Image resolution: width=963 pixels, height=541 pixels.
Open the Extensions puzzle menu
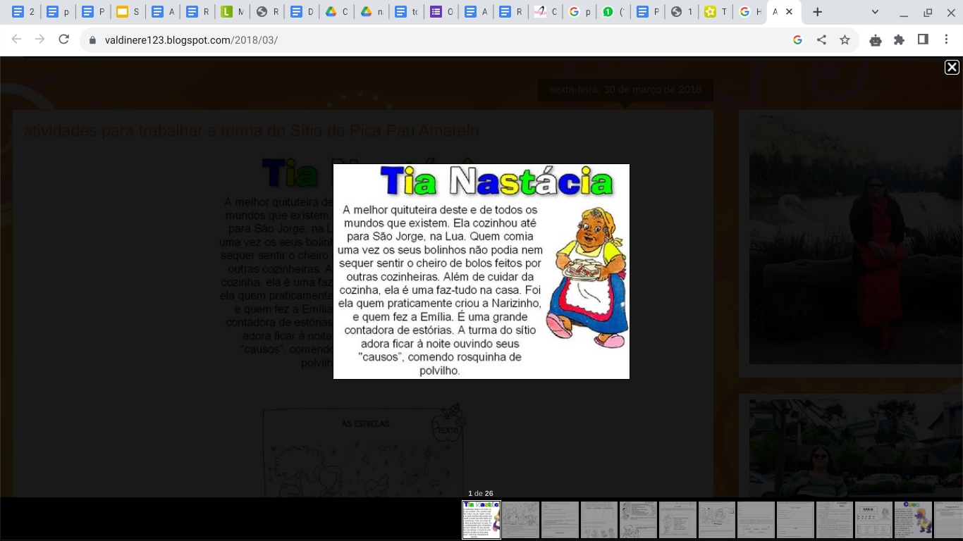[899, 40]
